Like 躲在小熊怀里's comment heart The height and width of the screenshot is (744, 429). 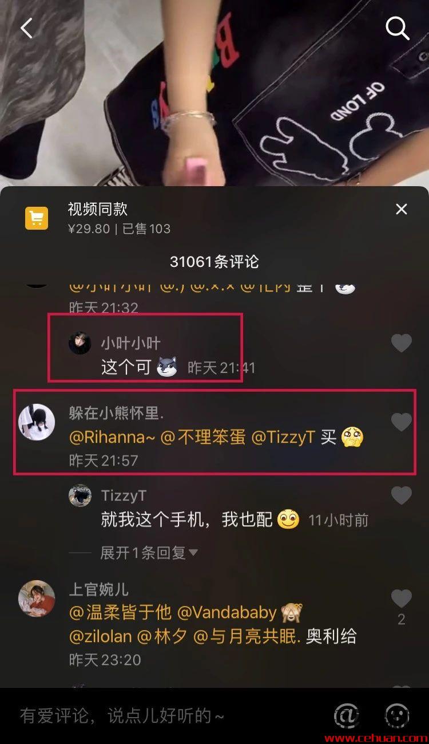[401, 422]
